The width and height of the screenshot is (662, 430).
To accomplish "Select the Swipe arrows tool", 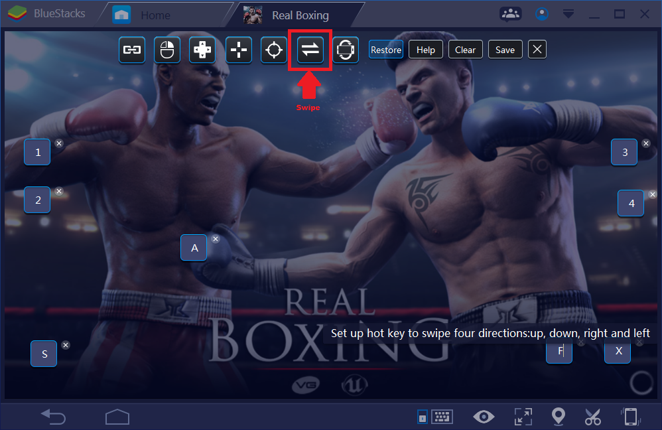I will (310, 50).
